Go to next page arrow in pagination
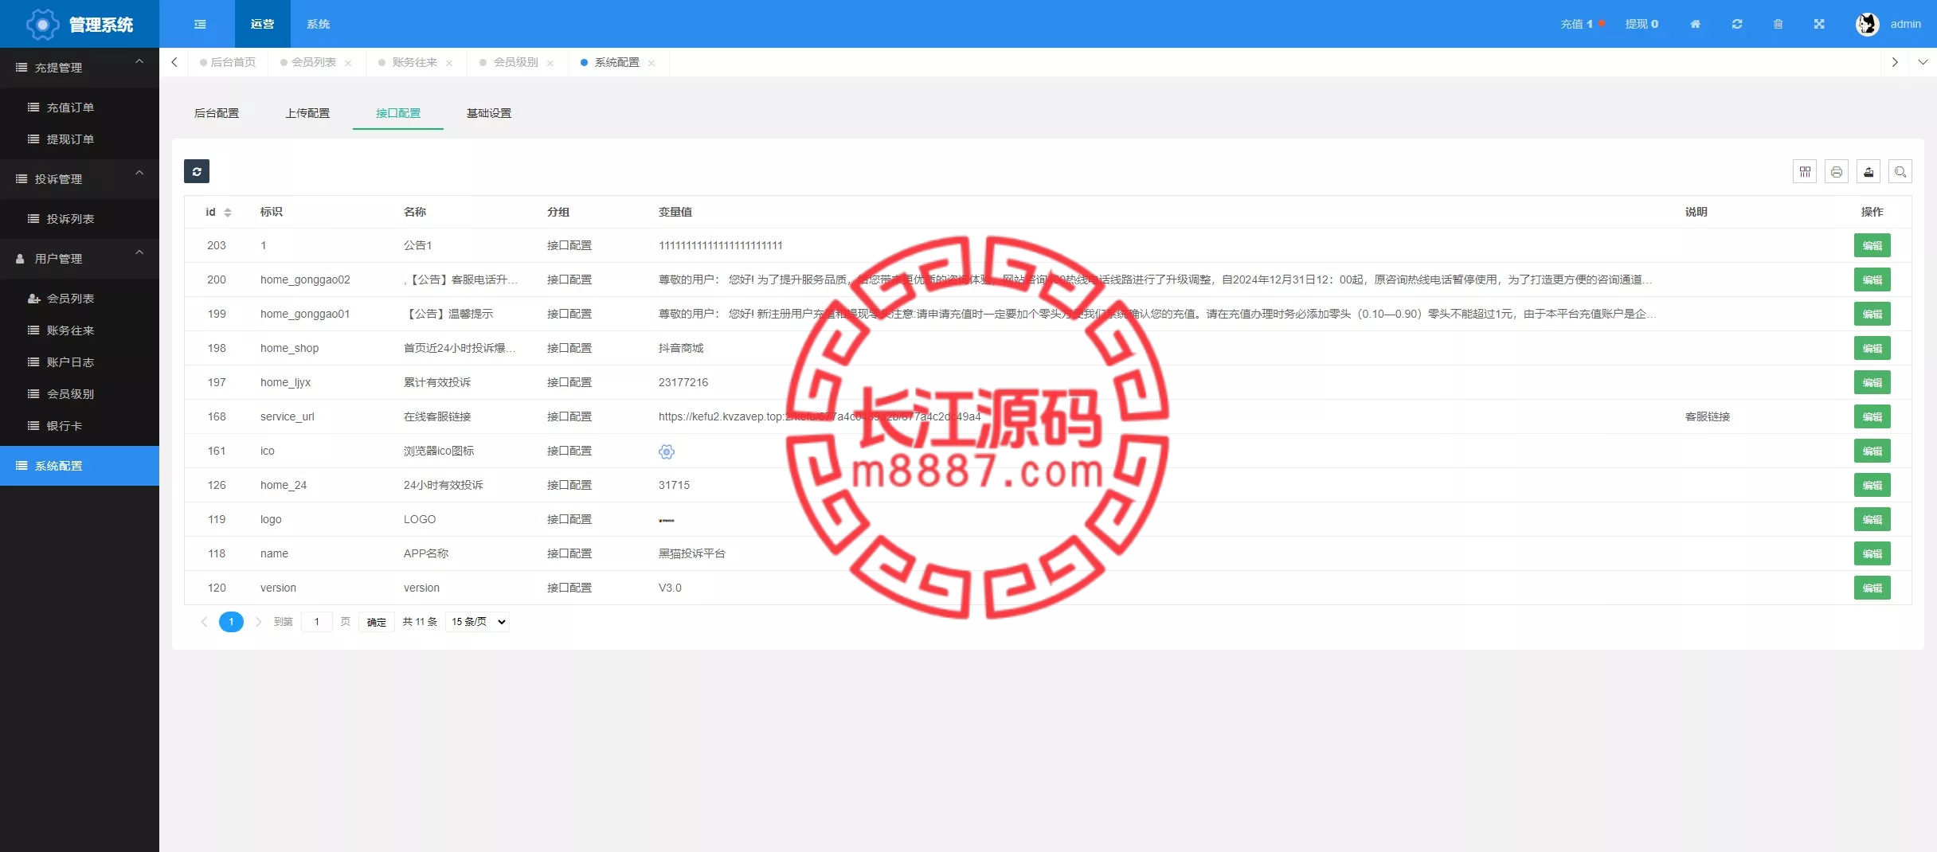The height and width of the screenshot is (852, 1937). 258,622
